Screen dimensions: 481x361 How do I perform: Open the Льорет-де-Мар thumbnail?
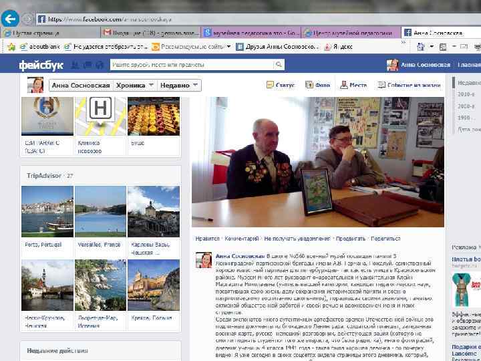point(100,285)
